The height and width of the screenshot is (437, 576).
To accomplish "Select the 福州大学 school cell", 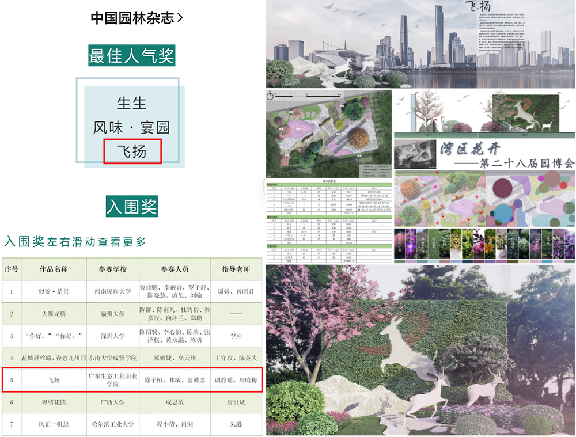I will tap(113, 314).
